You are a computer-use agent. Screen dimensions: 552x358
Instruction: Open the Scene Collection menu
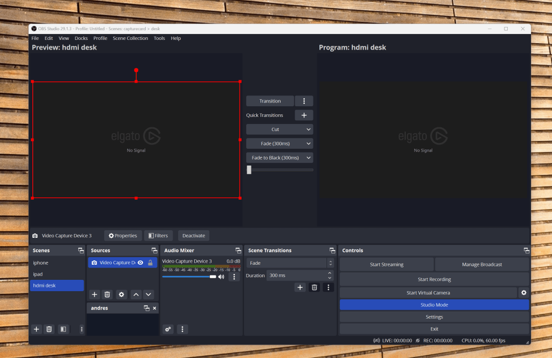[130, 38]
